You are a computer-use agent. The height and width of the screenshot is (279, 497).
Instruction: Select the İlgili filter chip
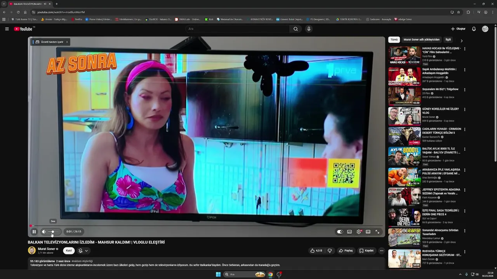448,40
